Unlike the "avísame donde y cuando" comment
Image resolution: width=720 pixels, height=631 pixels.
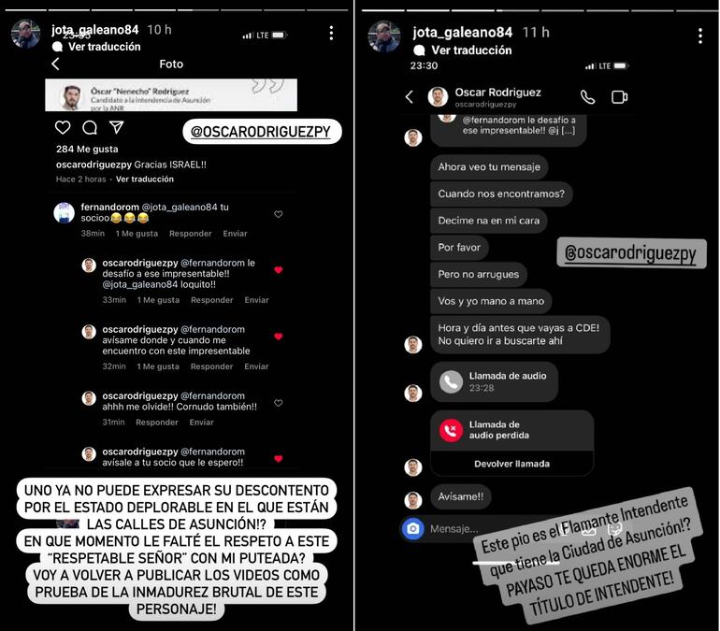coord(279,337)
